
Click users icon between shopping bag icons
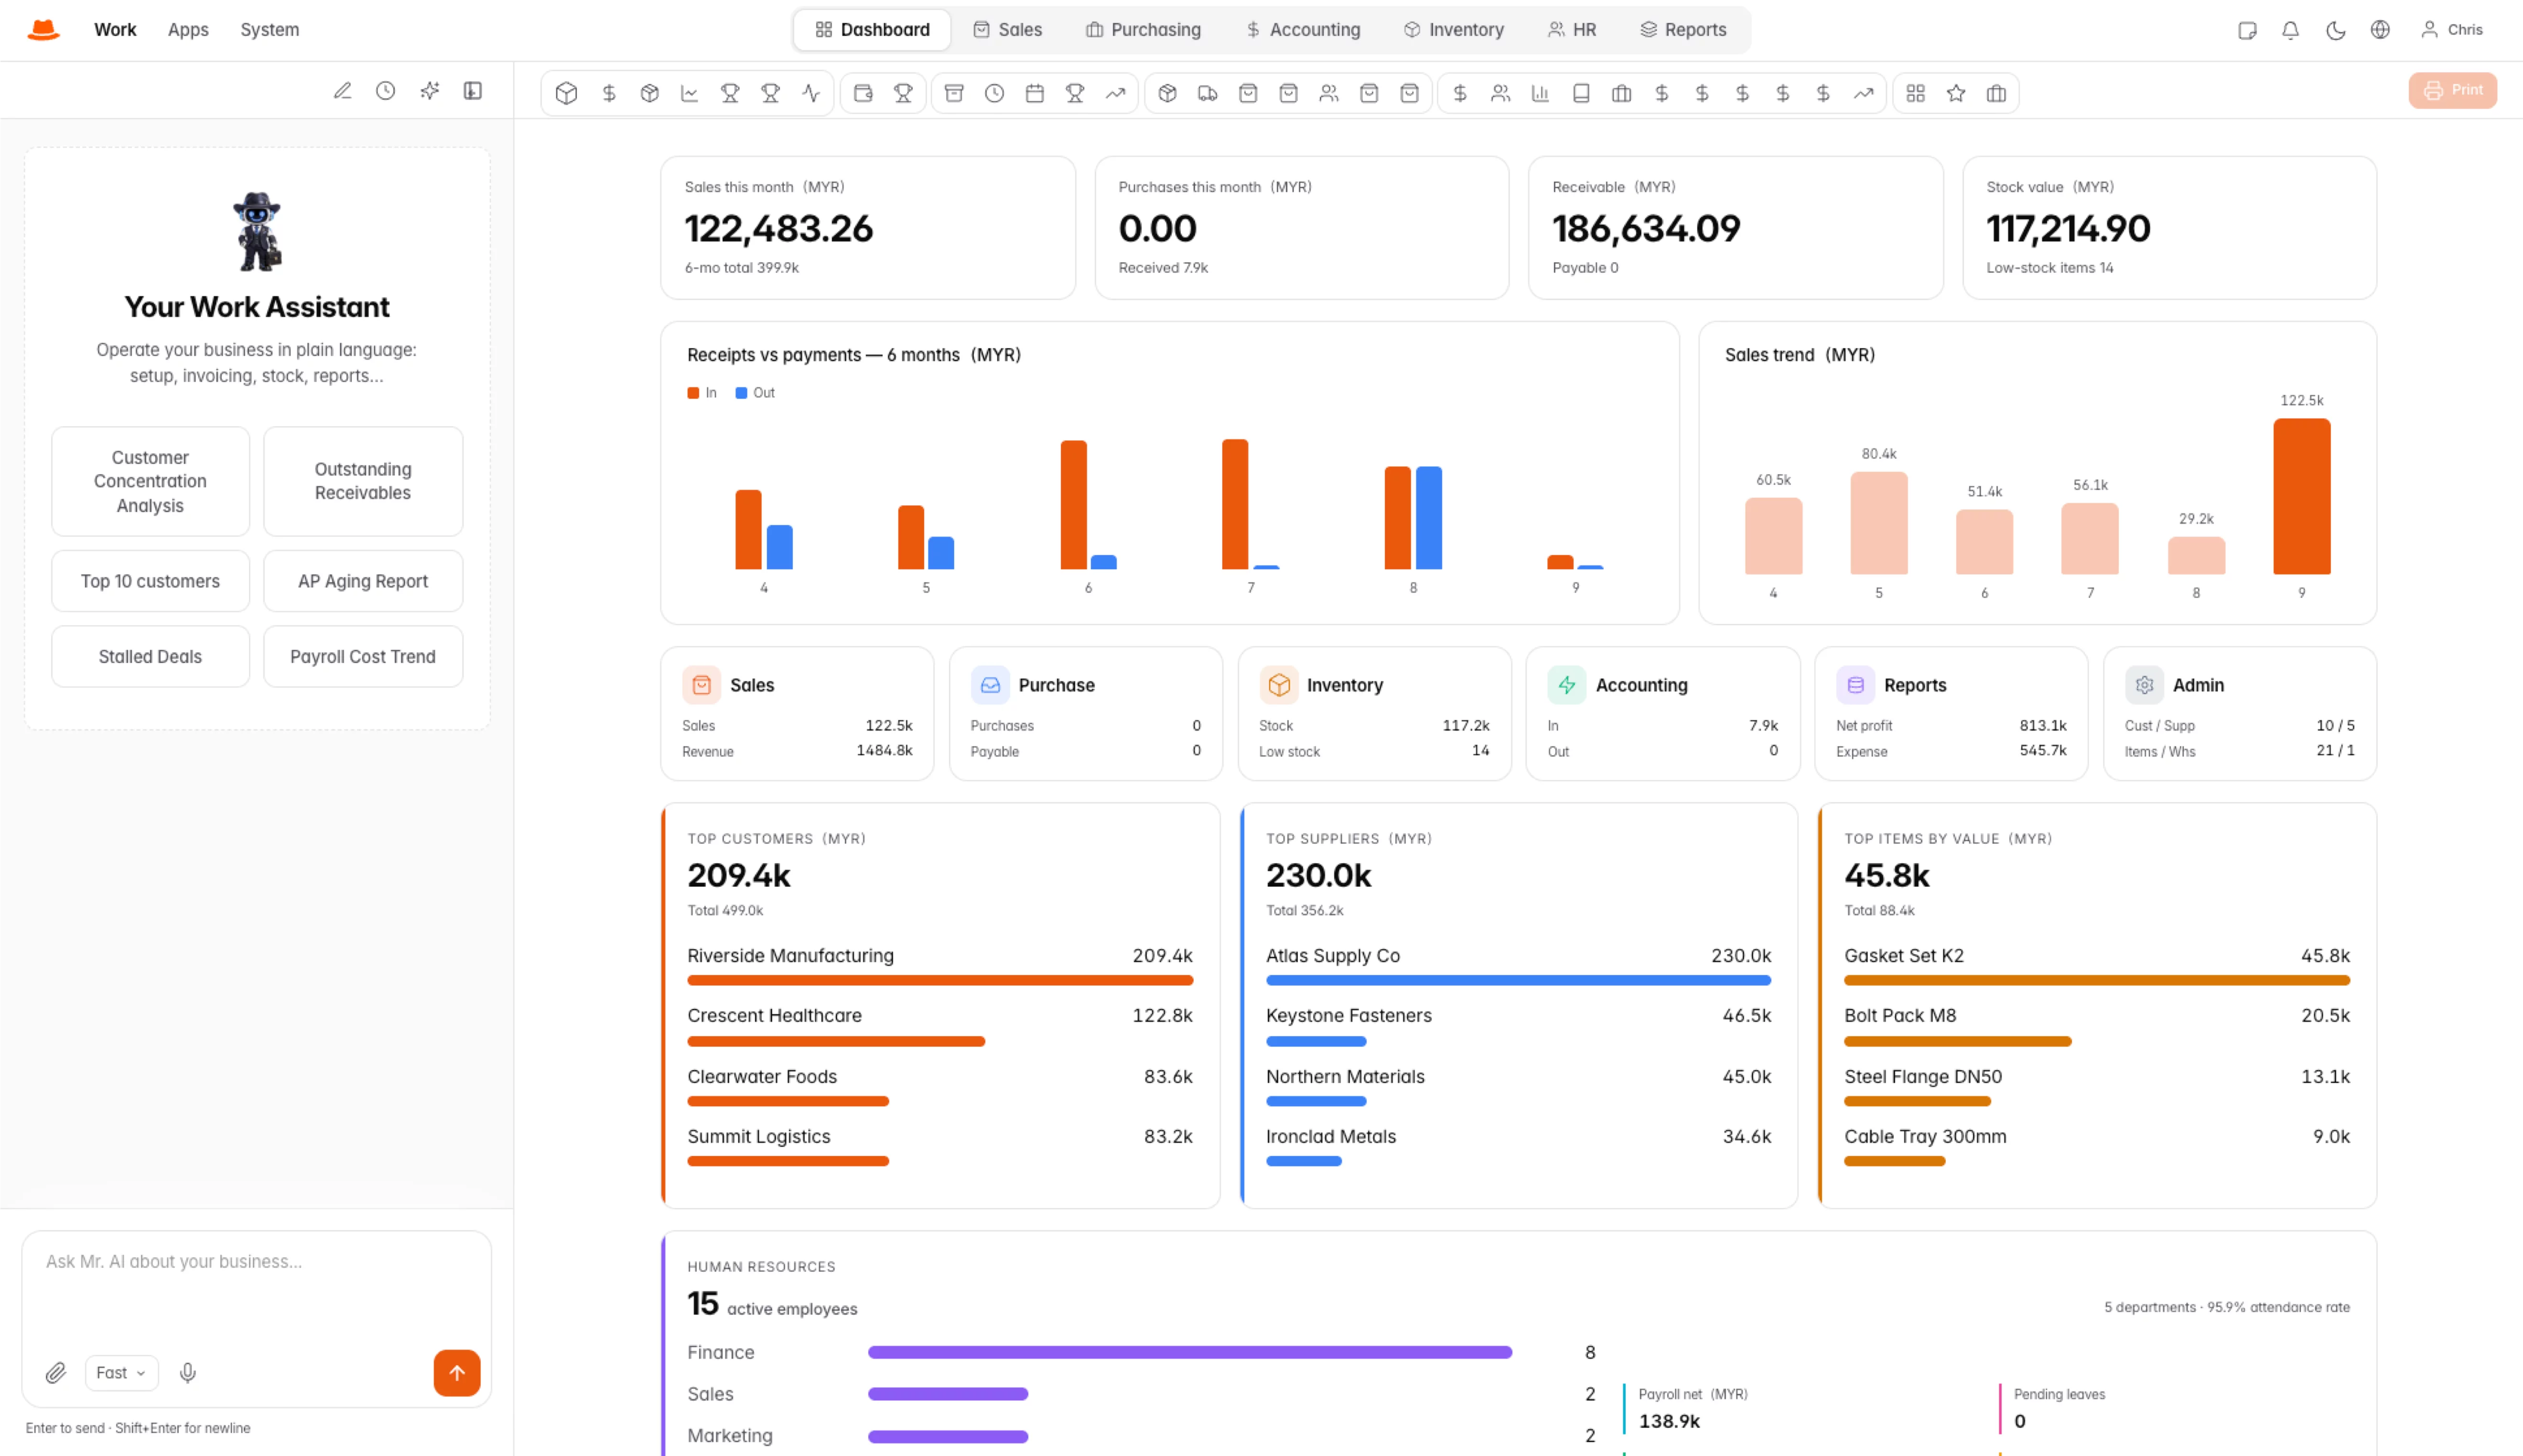(1328, 93)
